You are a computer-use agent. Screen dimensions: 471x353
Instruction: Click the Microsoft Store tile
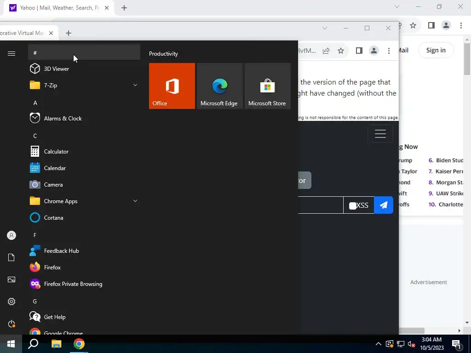point(268,86)
